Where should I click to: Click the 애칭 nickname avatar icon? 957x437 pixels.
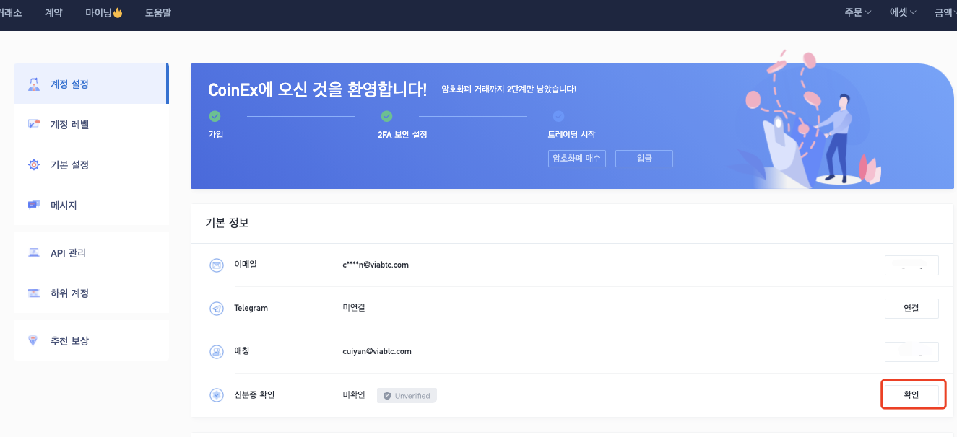[216, 352]
